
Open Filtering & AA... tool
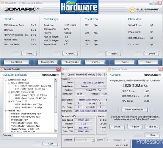click(x=72, y=62)
